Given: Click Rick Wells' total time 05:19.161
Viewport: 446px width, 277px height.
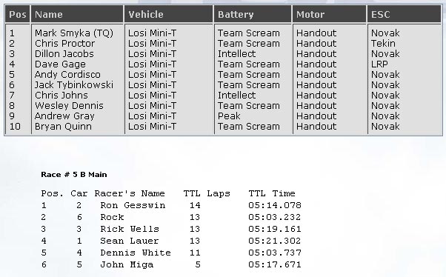Looking at the screenshot, I should pyautogui.click(x=274, y=229).
